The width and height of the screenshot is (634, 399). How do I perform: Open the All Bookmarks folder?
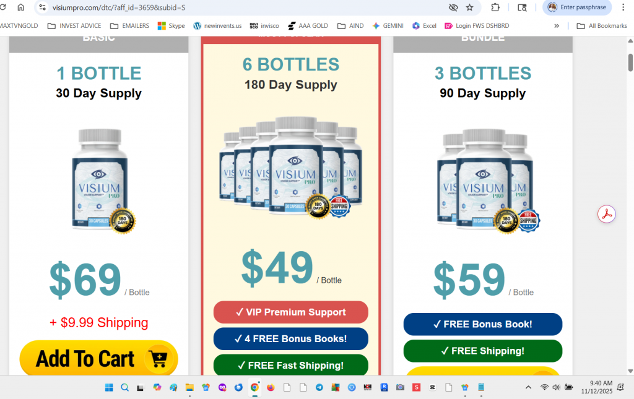[x=602, y=26]
